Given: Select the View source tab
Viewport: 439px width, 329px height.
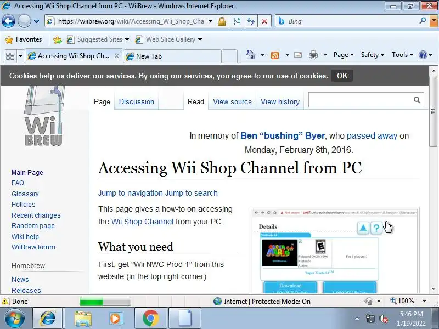Looking at the screenshot, I should [x=232, y=101].
